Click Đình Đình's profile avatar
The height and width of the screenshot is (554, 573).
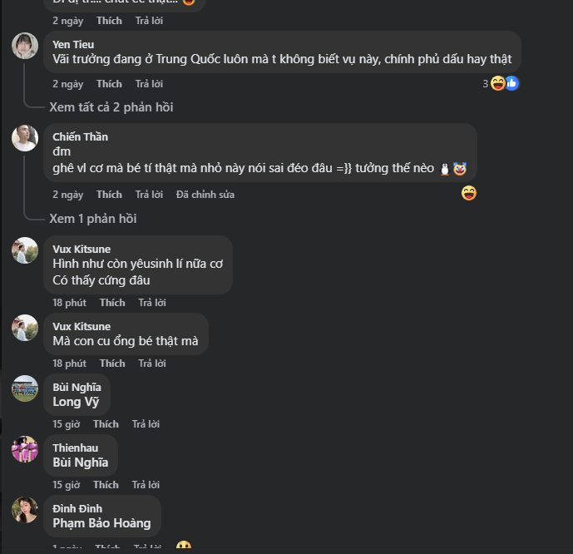25,510
